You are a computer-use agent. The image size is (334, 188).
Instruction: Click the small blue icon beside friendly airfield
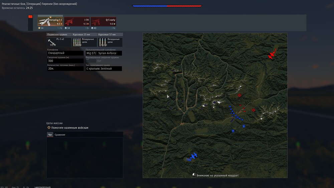(188, 159)
